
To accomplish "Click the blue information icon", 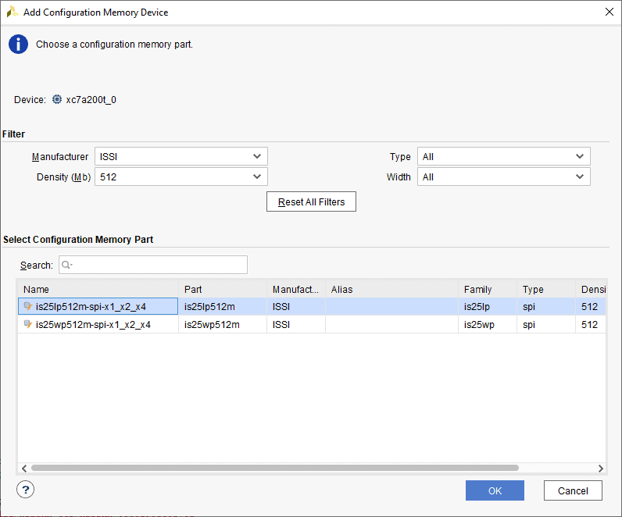I will (18, 45).
